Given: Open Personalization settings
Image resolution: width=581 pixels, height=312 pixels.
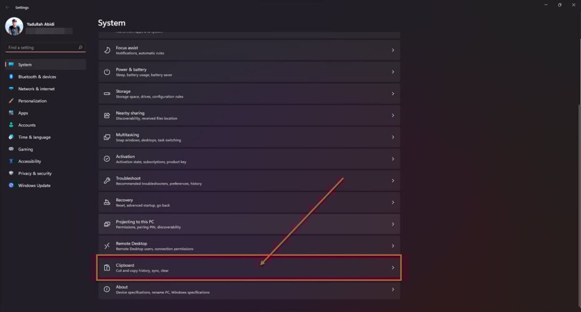Looking at the screenshot, I should [x=45, y=101].
